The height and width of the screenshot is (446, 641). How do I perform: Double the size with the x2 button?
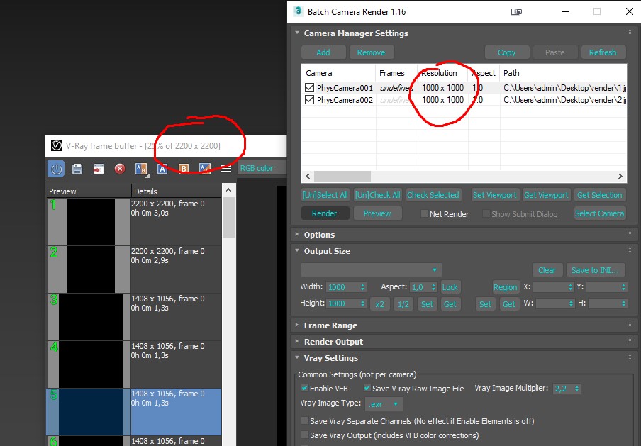tap(380, 304)
